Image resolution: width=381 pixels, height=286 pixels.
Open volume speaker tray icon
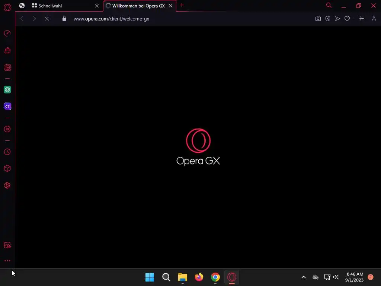coord(336,277)
